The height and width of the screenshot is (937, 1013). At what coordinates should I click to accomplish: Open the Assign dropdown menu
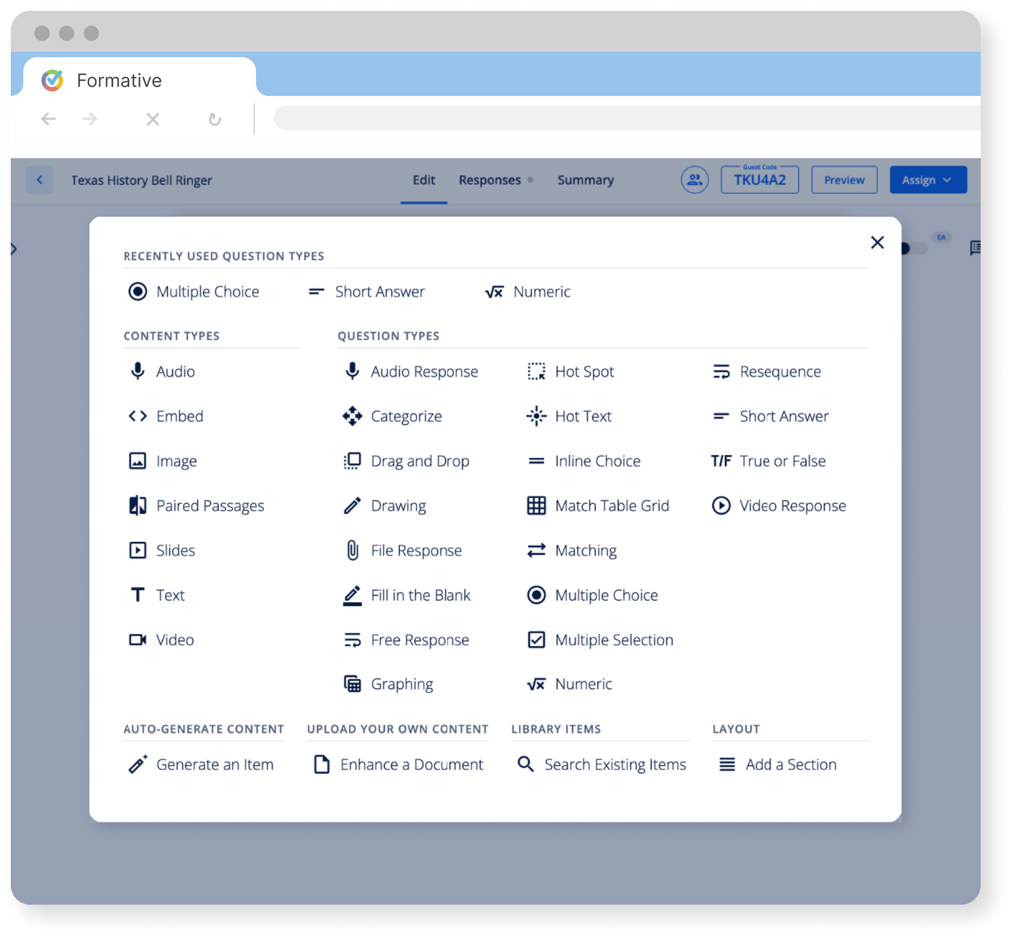[928, 180]
